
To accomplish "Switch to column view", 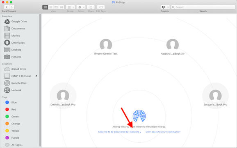I will pos(56,7).
